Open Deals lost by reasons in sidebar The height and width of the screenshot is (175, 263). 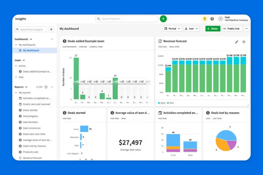pos(33,146)
